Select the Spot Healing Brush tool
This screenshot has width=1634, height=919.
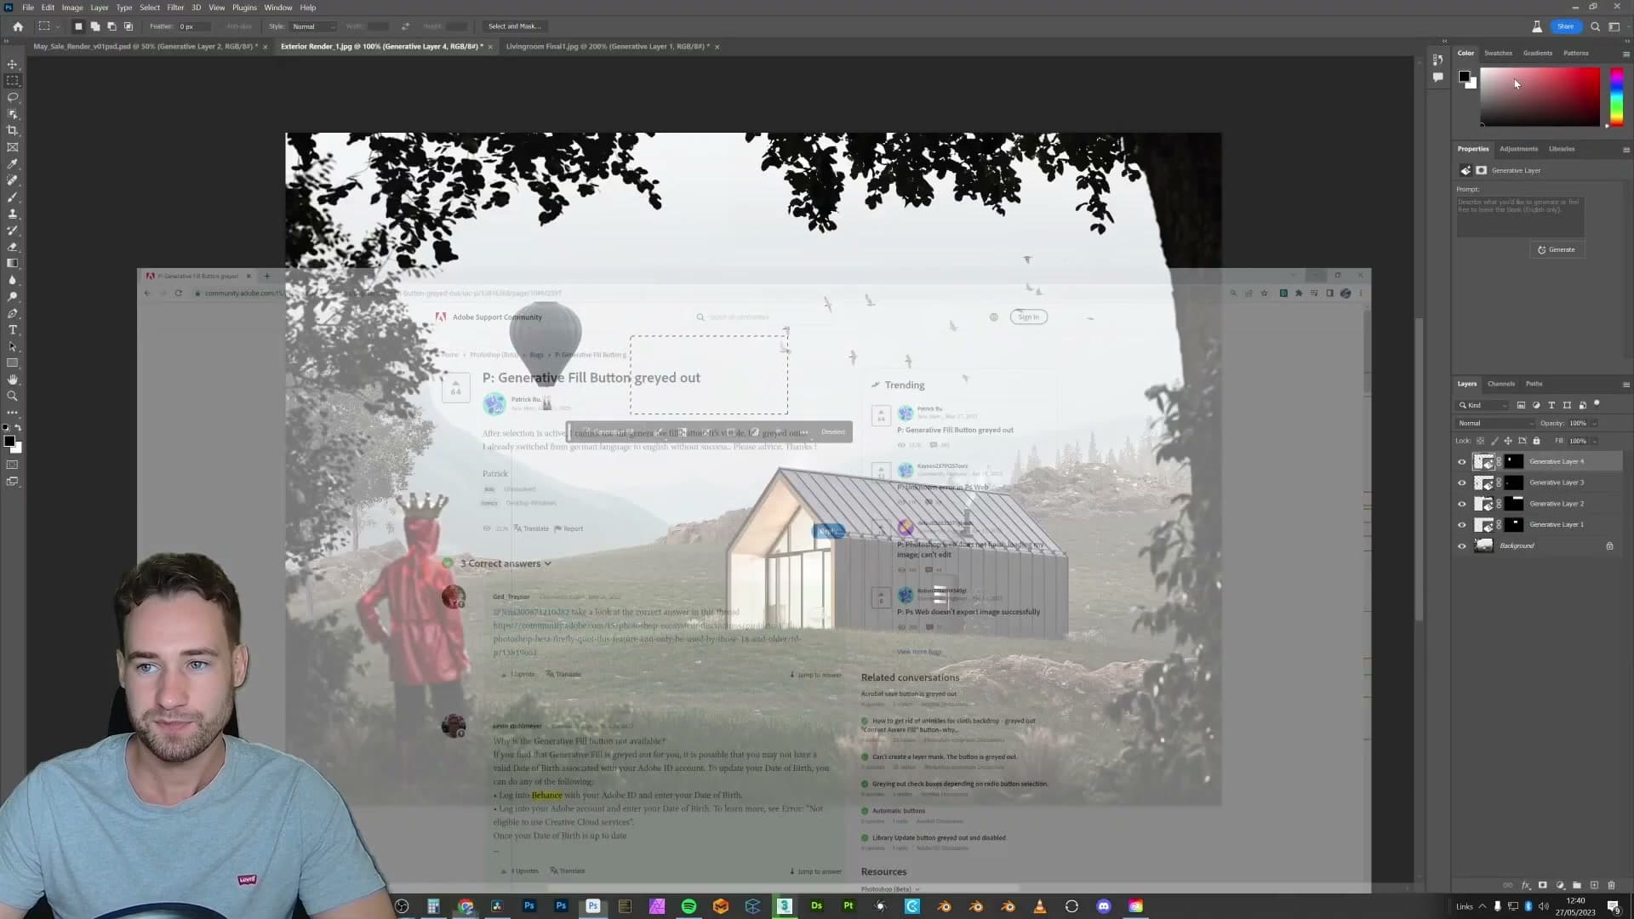(x=13, y=180)
